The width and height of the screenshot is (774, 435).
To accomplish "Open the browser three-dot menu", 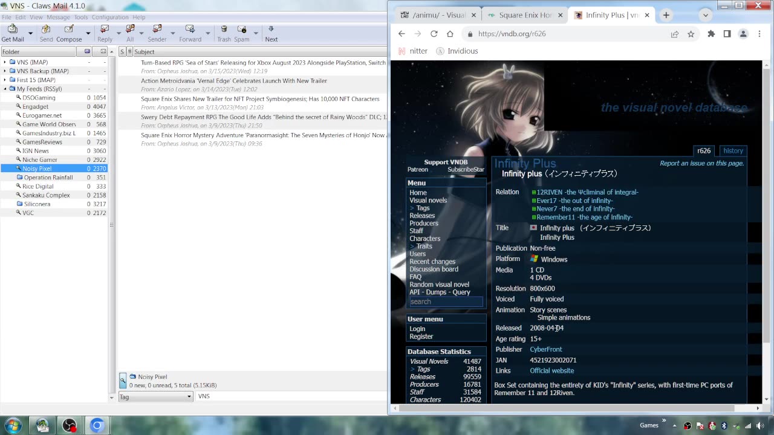I will (x=759, y=34).
